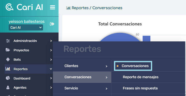This screenshot has width=186, height=96.
Task: Expand Agentes with its chevron
Action: point(51,88)
